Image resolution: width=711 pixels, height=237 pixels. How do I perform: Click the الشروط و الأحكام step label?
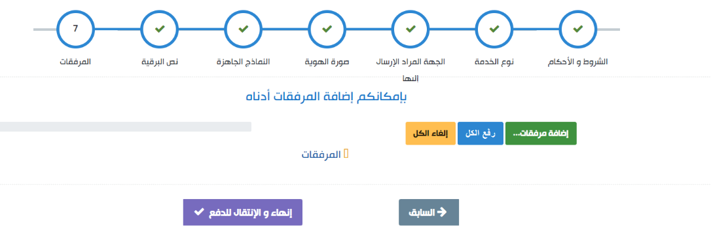point(578,61)
